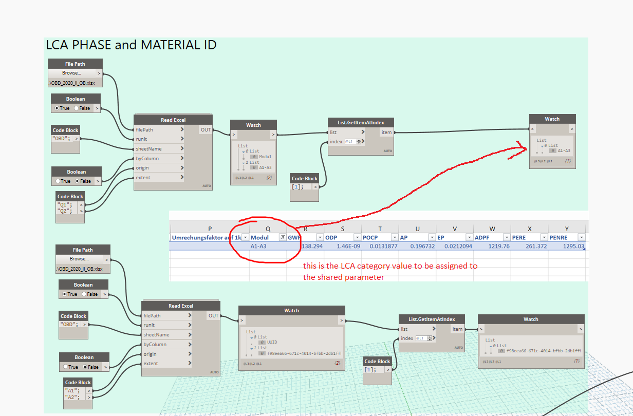Click Browse in the lower File Path node

[79, 259]
